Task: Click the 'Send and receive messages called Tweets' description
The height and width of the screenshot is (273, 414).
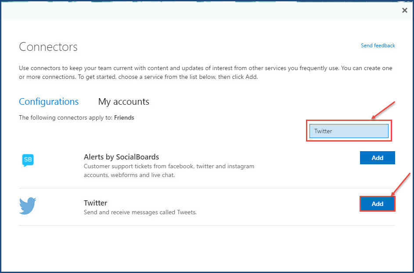Action: (x=140, y=212)
